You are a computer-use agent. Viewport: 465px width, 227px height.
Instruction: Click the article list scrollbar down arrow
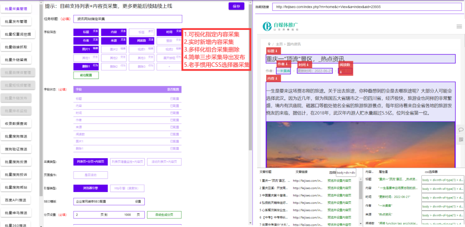point(361,225)
